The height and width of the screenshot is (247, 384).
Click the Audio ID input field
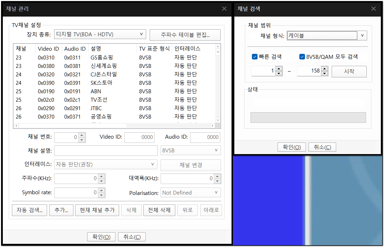coord(205,137)
